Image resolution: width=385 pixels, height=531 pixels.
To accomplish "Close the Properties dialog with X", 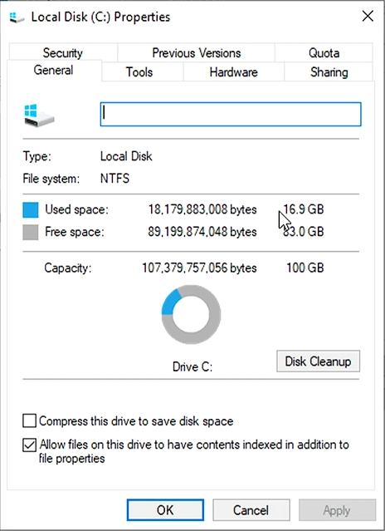I will [x=368, y=16].
